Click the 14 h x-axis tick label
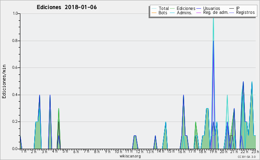The image size is (260, 160). tap(160, 151)
